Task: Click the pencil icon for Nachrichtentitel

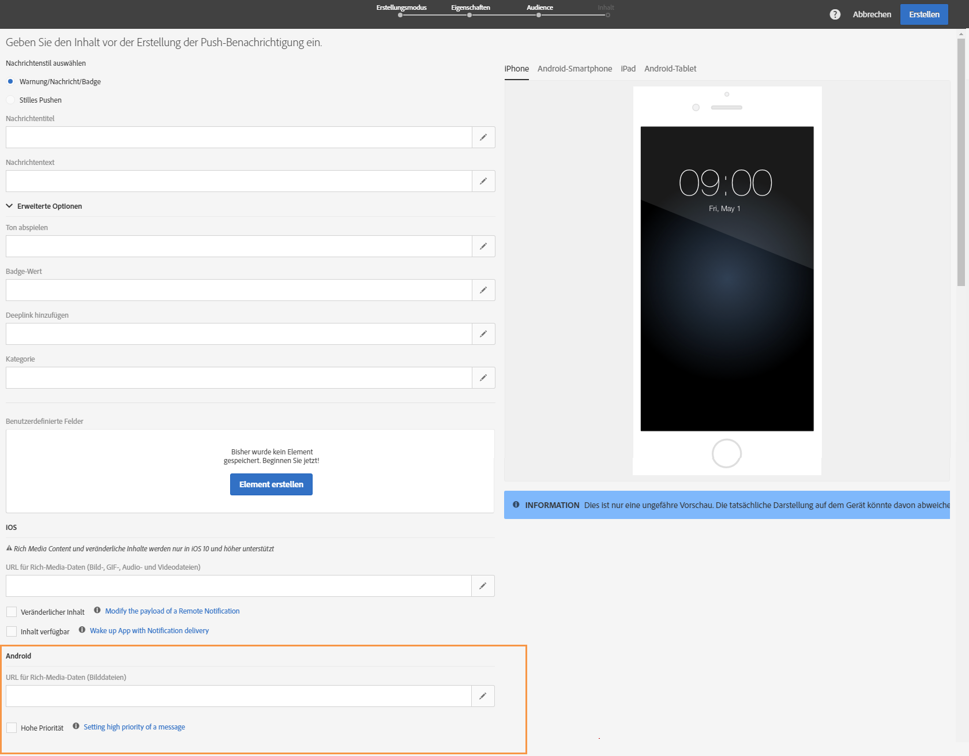Action: point(483,137)
